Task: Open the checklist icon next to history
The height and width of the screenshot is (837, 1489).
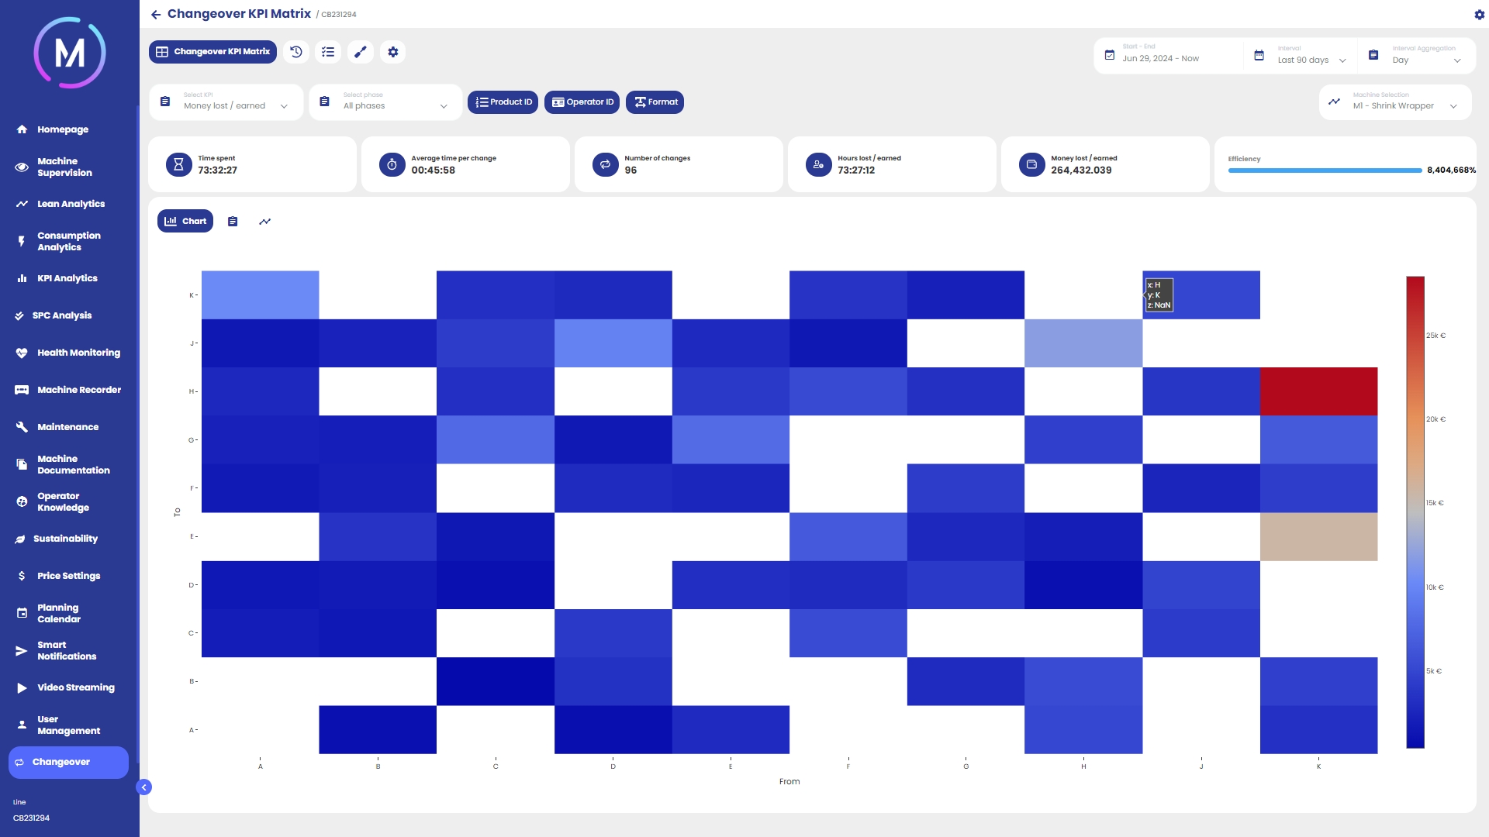Action: [328, 52]
